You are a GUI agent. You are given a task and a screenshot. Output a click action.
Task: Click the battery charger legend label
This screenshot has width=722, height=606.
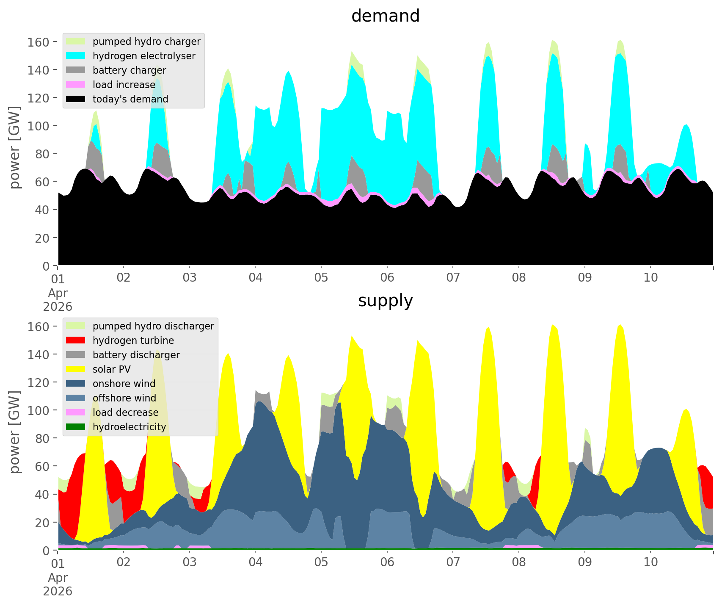point(130,70)
